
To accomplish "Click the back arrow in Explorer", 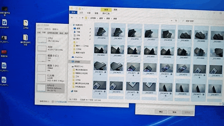I will click(x=72, y=17).
